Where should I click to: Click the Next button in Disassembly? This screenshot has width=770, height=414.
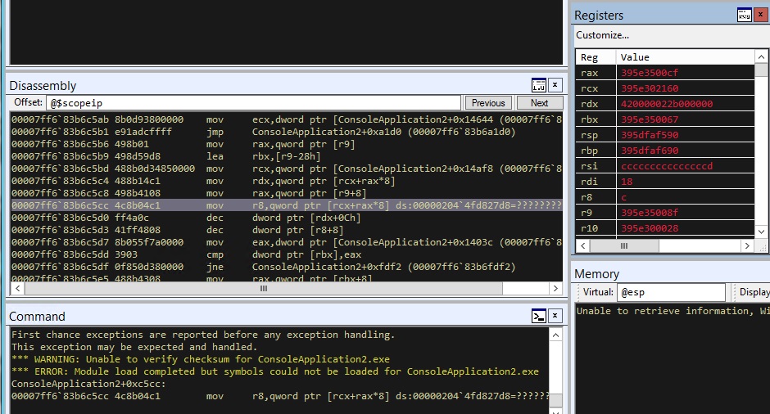click(x=539, y=103)
